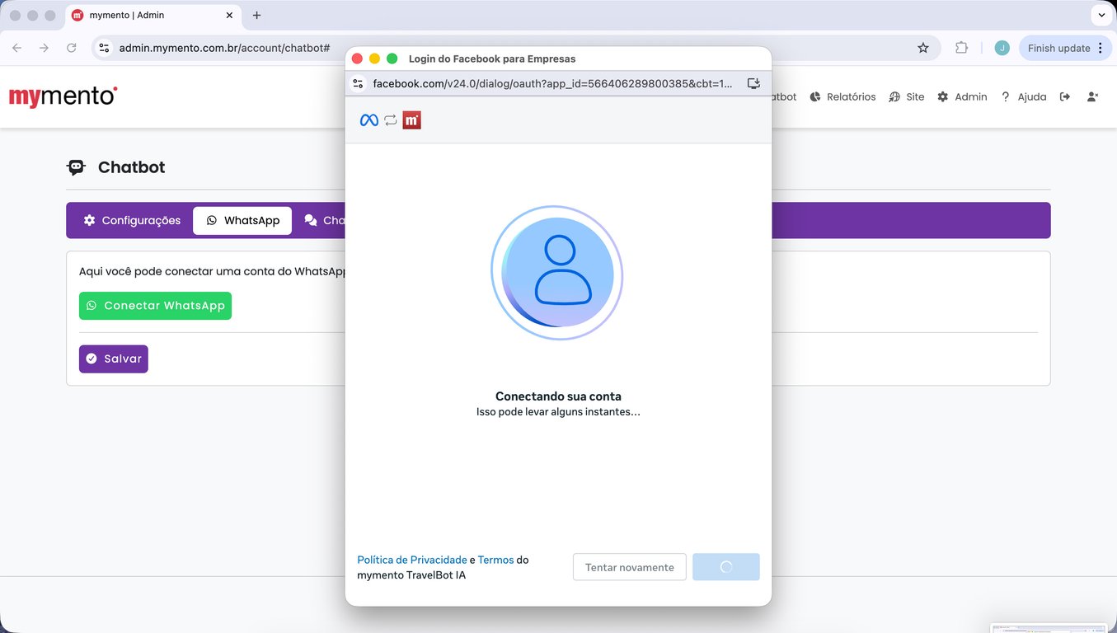The width and height of the screenshot is (1117, 633).
Task: Maximize the Facebook login popup with green button
Action: click(392, 59)
